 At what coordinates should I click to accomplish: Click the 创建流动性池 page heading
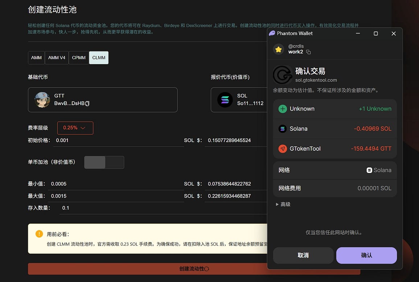tap(52, 10)
